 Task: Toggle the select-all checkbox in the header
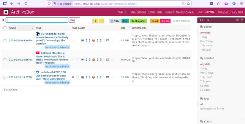(x=5, y=28)
